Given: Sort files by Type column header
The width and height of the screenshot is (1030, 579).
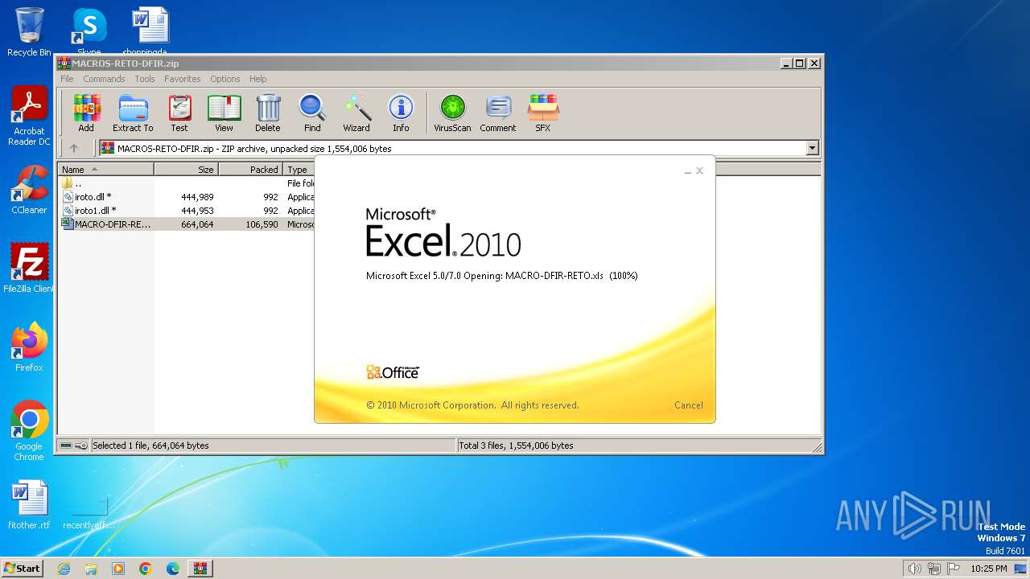Looking at the screenshot, I should (299, 170).
